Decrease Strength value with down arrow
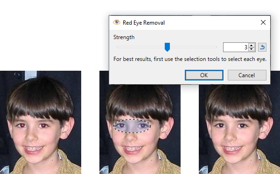Image resolution: width=280 pixels, height=174 pixels. (x=252, y=49)
